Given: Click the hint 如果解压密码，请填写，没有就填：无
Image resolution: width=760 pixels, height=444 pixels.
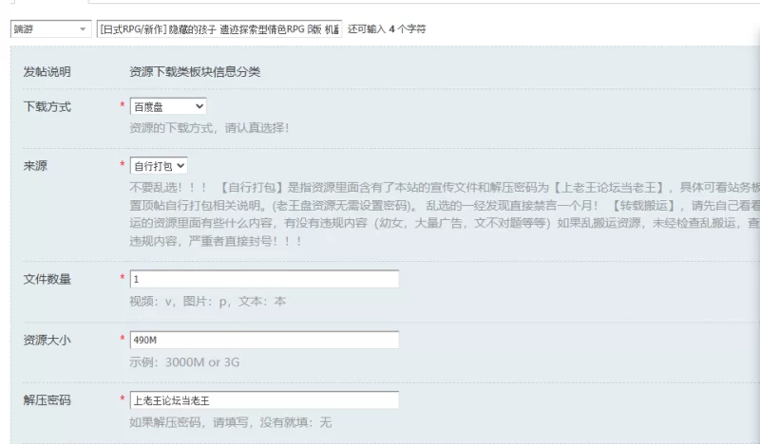Looking at the screenshot, I should pos(231,422).
